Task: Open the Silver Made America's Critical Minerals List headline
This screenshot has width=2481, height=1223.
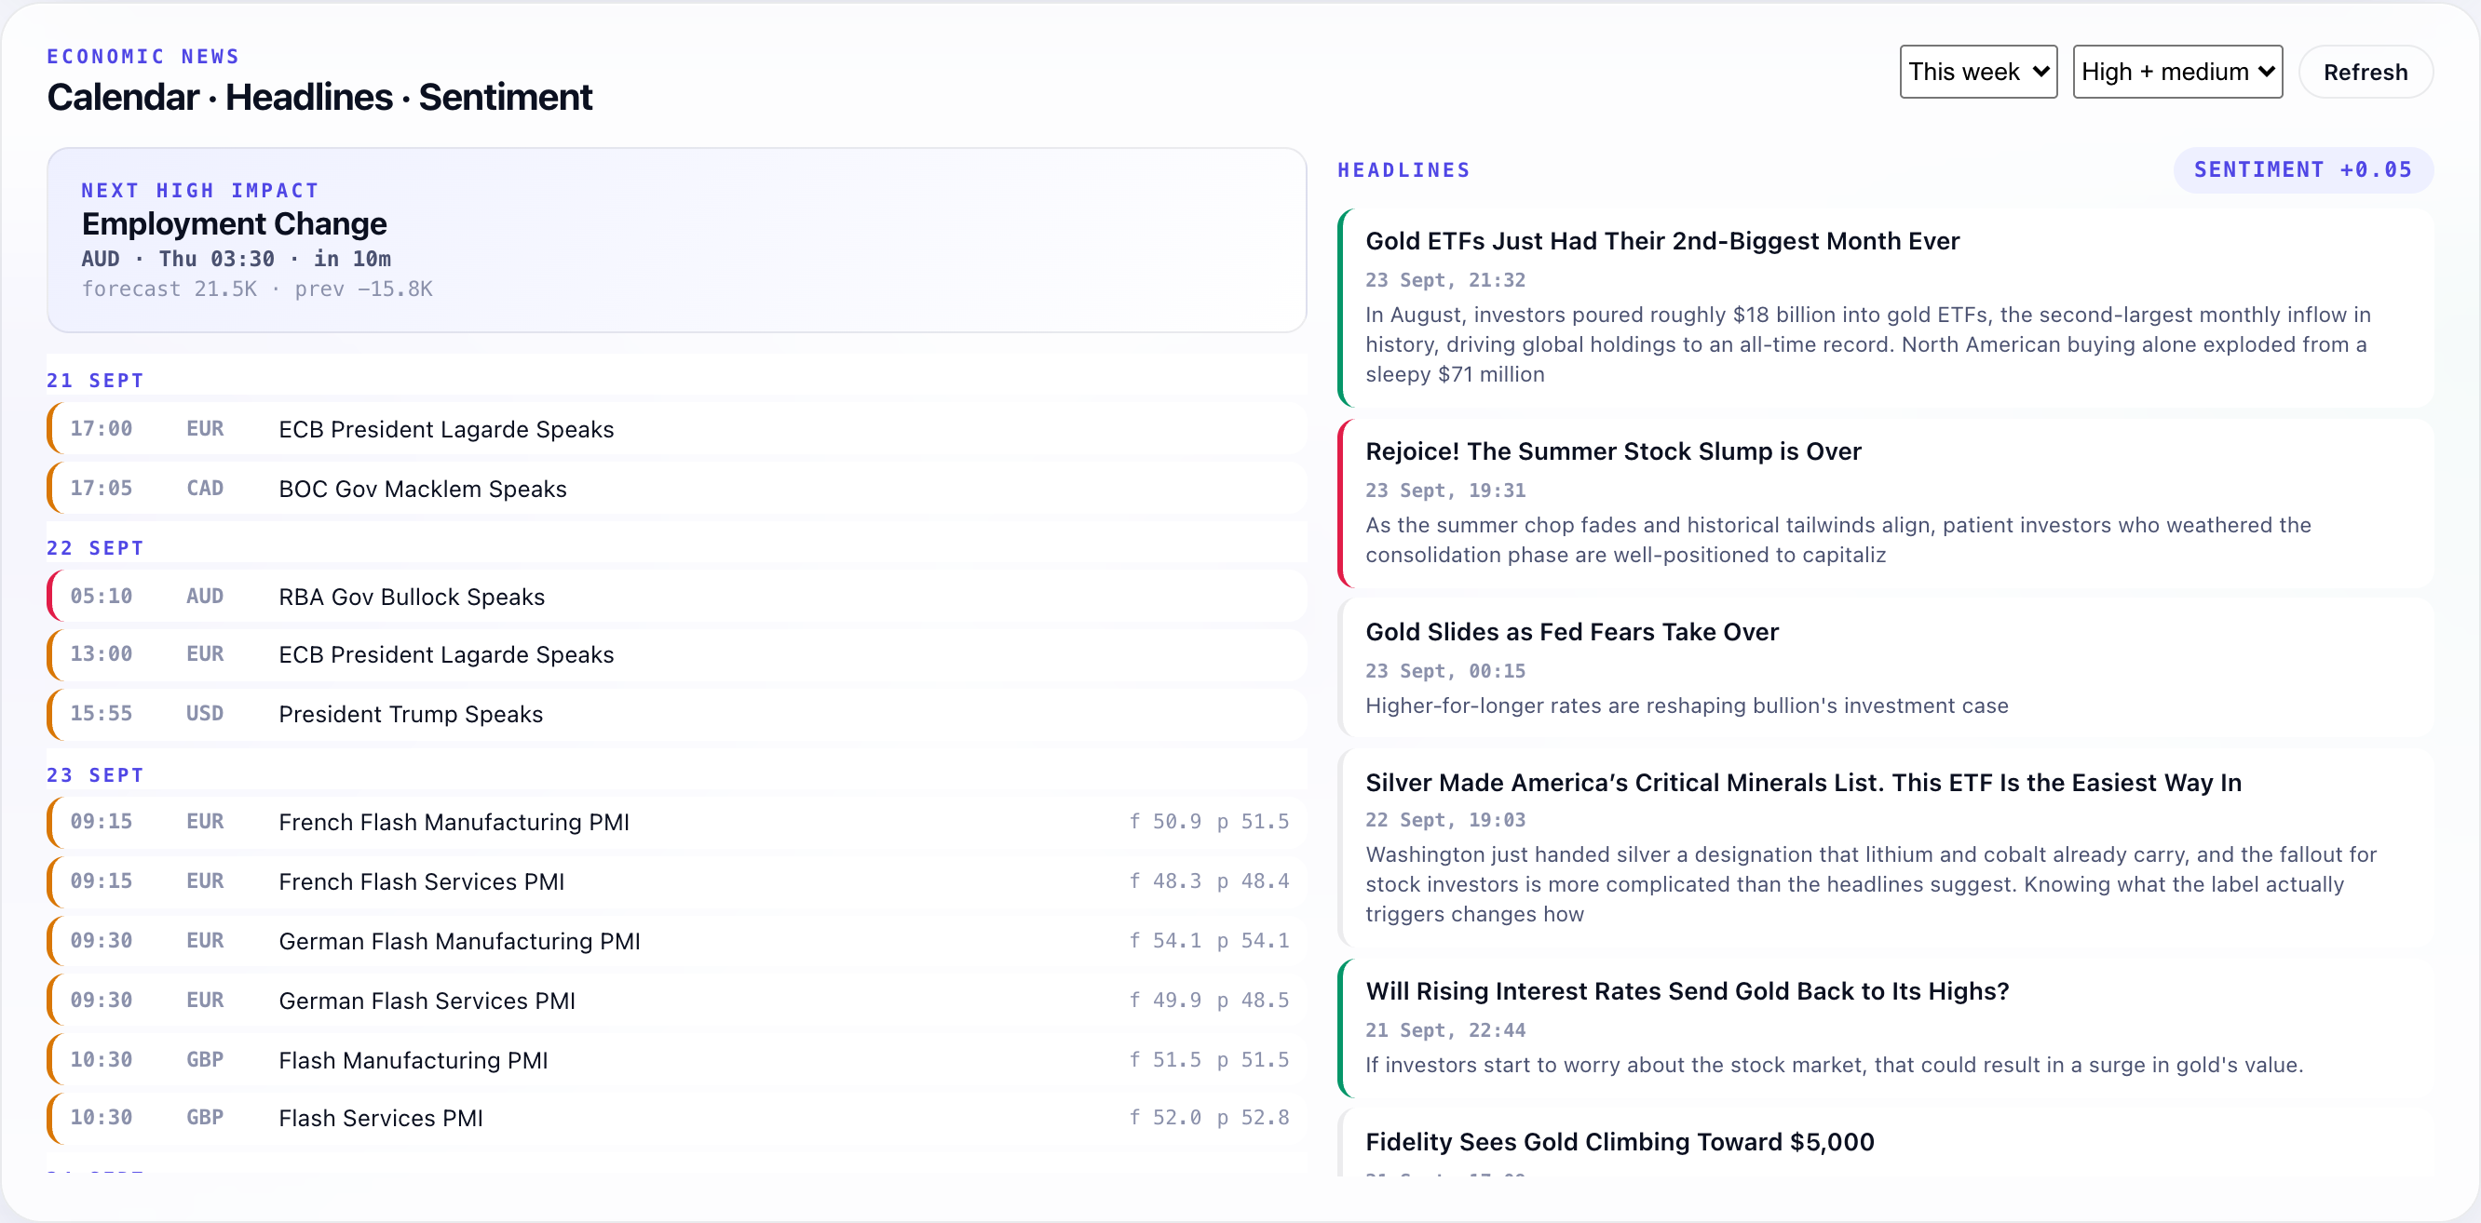Action: pyautogui.click(x=1802, y=783)
